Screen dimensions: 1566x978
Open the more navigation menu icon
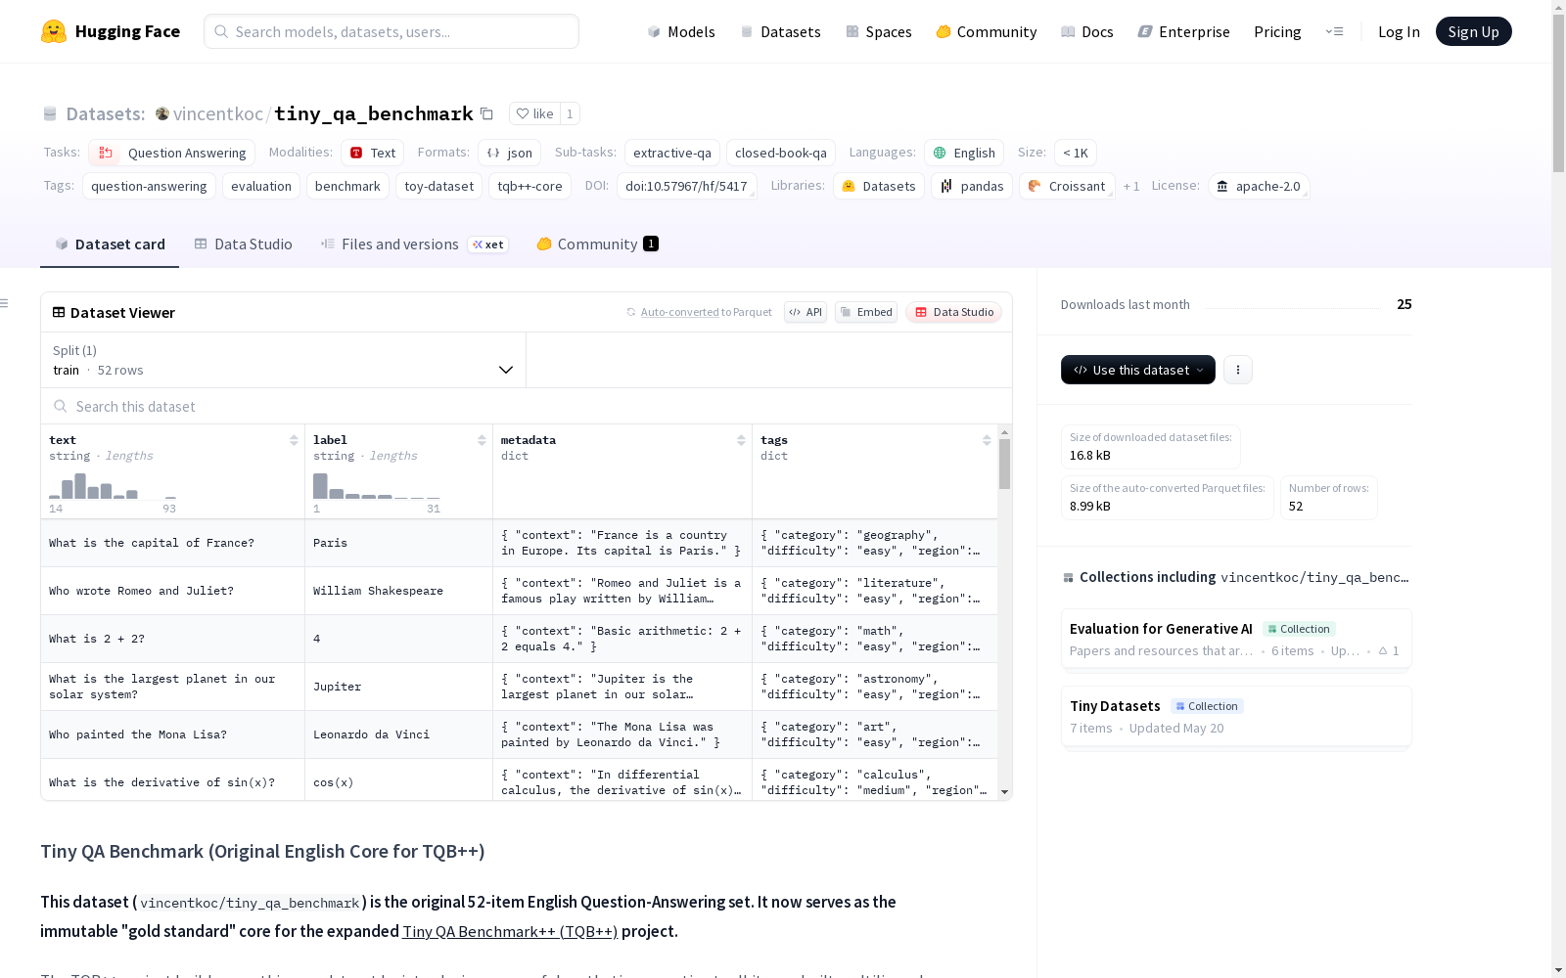pos(1334,31)
